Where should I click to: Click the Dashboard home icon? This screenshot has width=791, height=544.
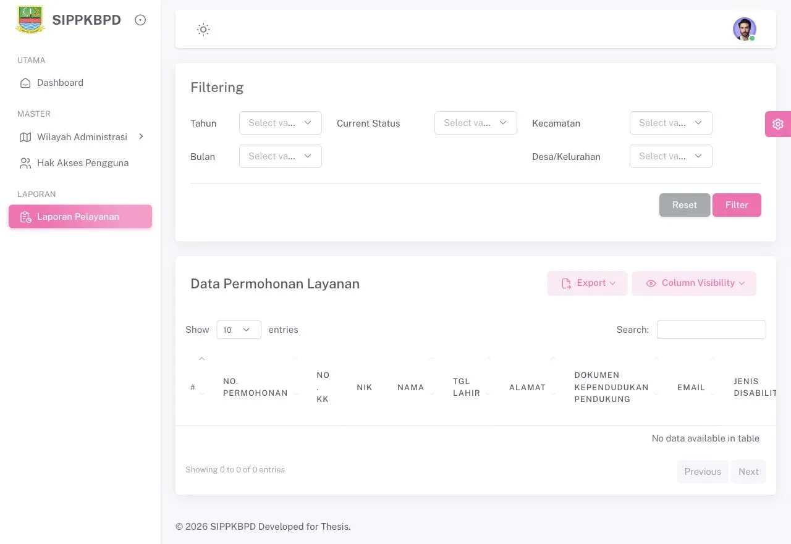(x=25, y=83)
